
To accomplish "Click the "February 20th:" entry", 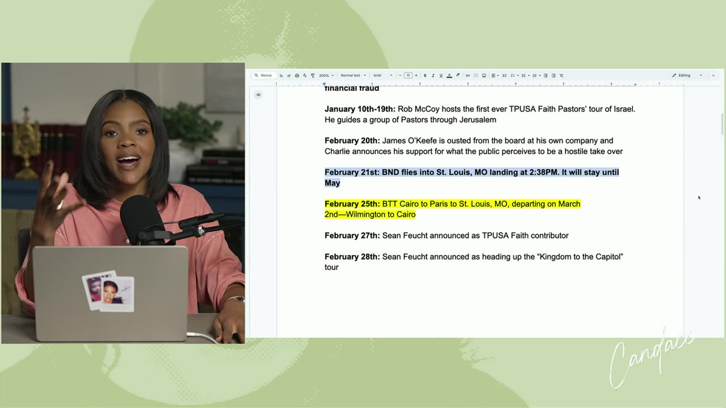I will (474, 146).
